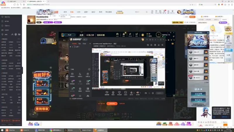Viewport: 234px width, 132px height.
Task: Click the profile icon in League client top bar
Action: point(117,34)
